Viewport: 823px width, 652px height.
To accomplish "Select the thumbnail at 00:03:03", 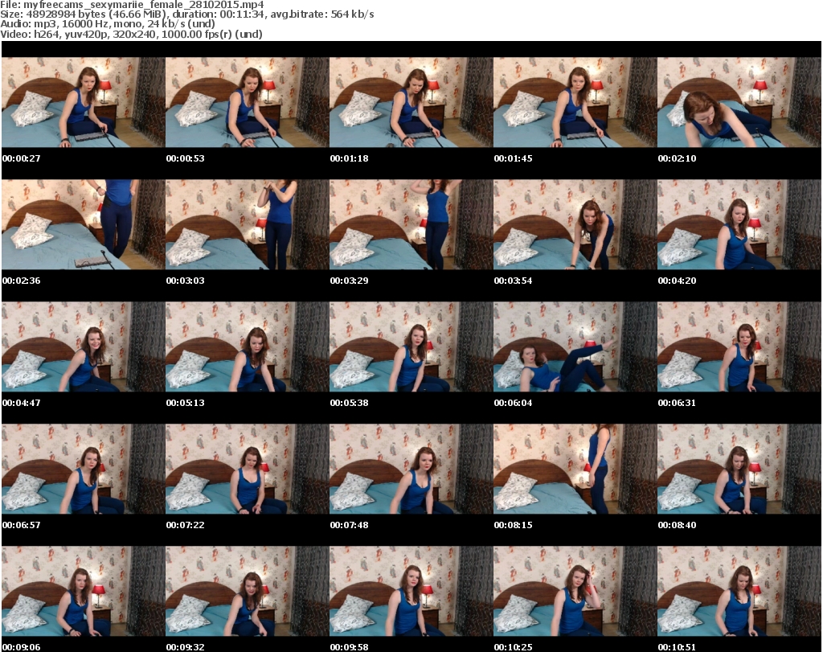I will (x=248, y=224).
